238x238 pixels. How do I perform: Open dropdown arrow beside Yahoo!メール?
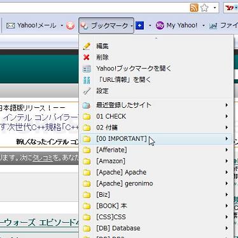click(62, 26)
